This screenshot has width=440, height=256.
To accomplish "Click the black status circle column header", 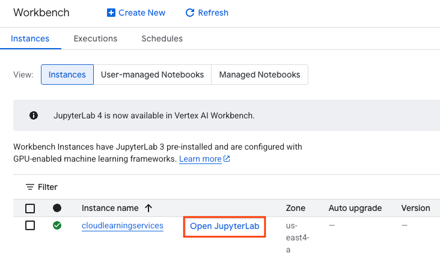I will 57,208.
